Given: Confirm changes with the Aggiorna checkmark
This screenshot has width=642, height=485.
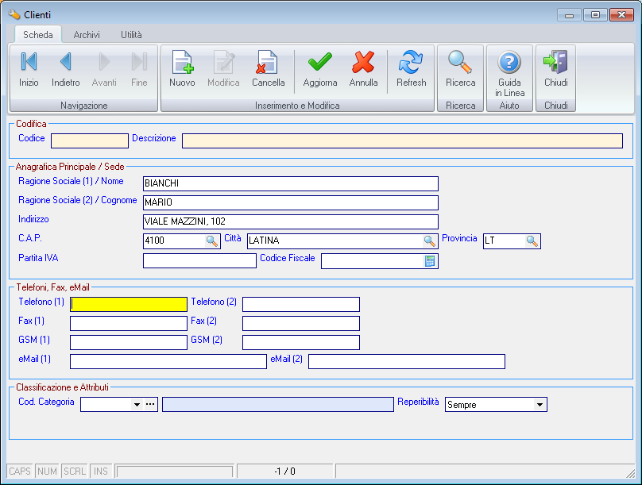Looking at the screenshot, I should coord(320,70).
